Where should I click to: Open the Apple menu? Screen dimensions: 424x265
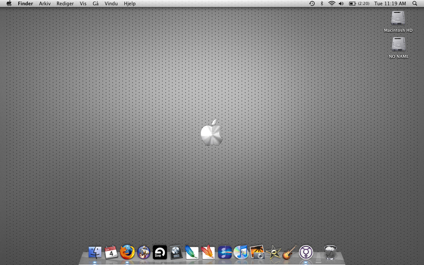pos(9,4)
